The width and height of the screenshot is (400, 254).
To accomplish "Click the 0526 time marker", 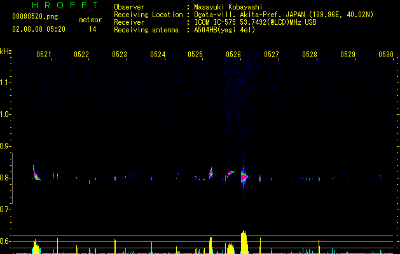I will pos(233,55).
